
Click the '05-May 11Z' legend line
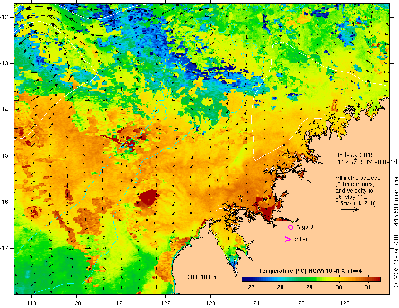(x=351, y=197)
